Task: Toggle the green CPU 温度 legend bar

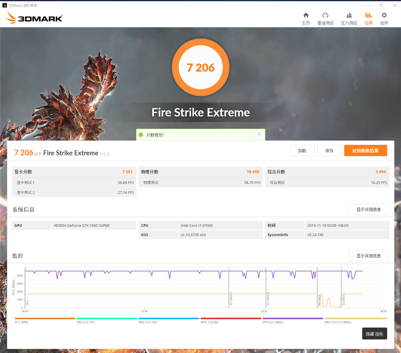Action: click(x=107, y=319)
